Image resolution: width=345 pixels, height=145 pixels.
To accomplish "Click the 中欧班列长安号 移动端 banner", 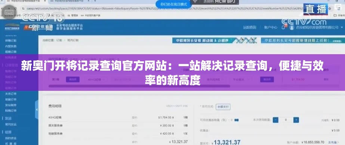I will click(x=215, y=40).
